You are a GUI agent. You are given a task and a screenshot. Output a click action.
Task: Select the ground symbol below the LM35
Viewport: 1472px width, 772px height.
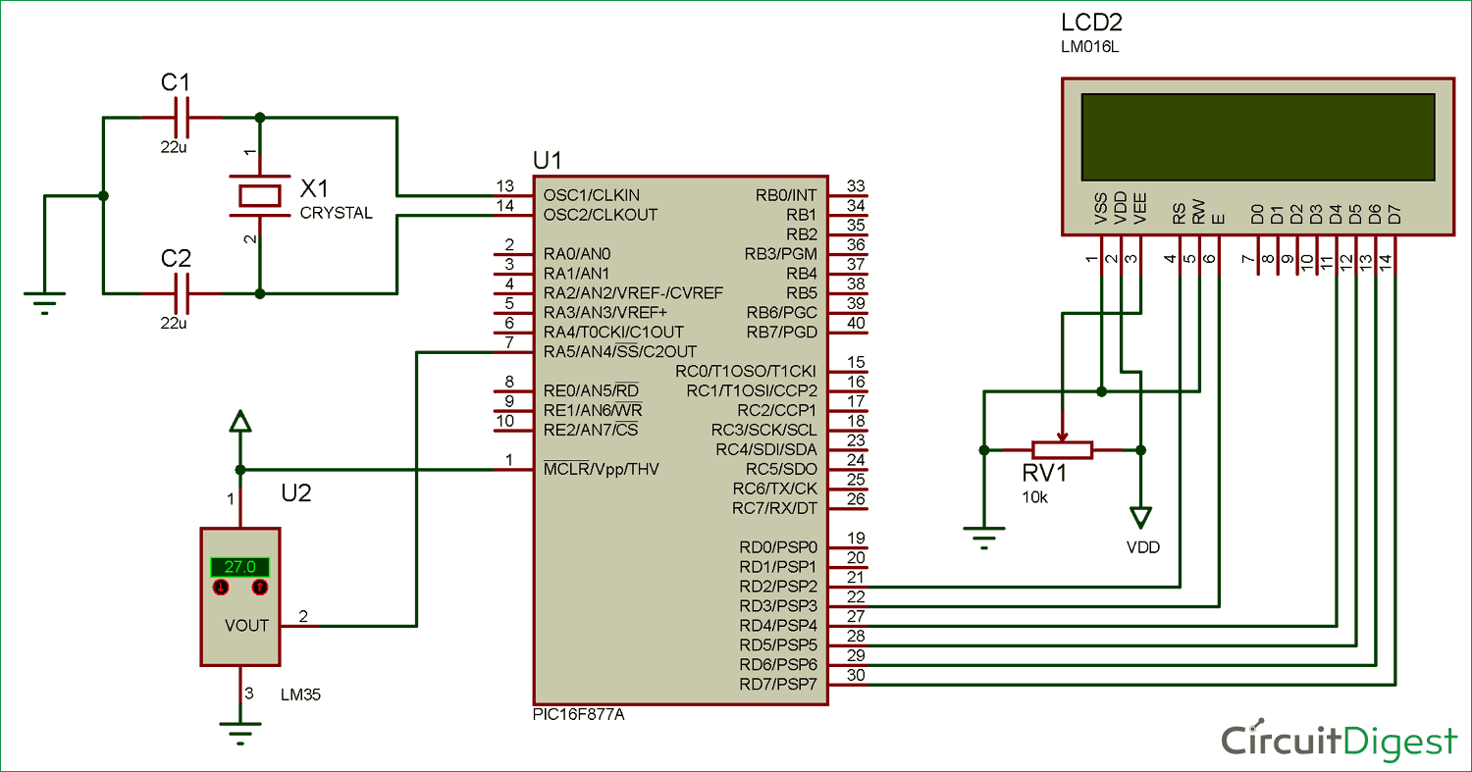pos(240,731)
